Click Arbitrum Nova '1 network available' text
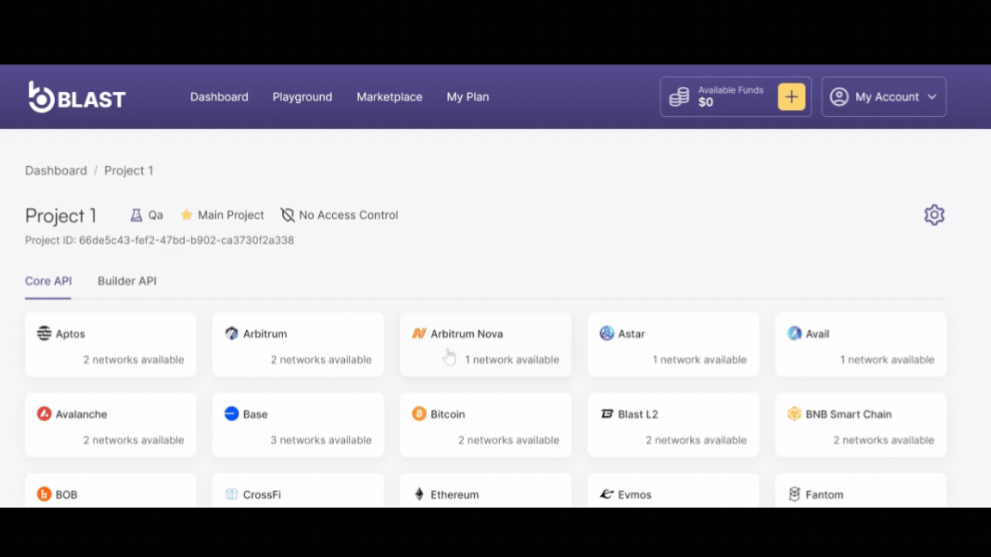The width and height of the screenshot is (991, 557). [x=512, y=359]
